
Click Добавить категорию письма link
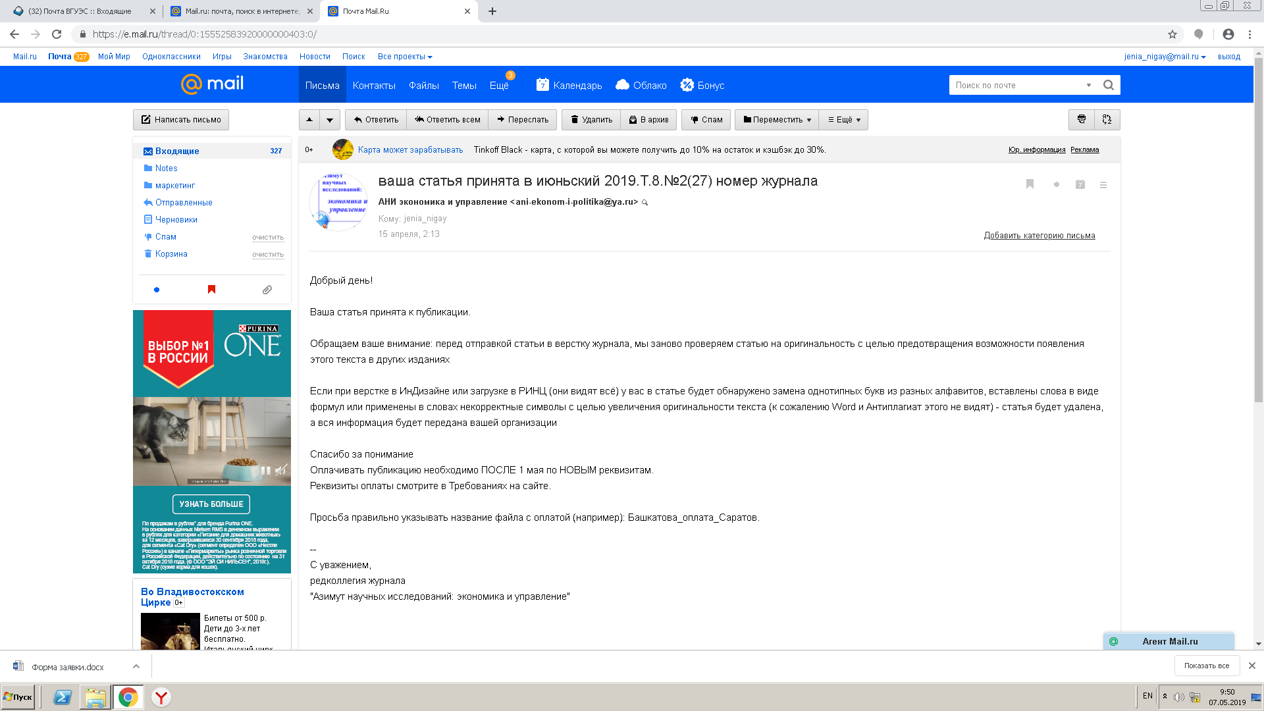click(x=1039, y=235)
